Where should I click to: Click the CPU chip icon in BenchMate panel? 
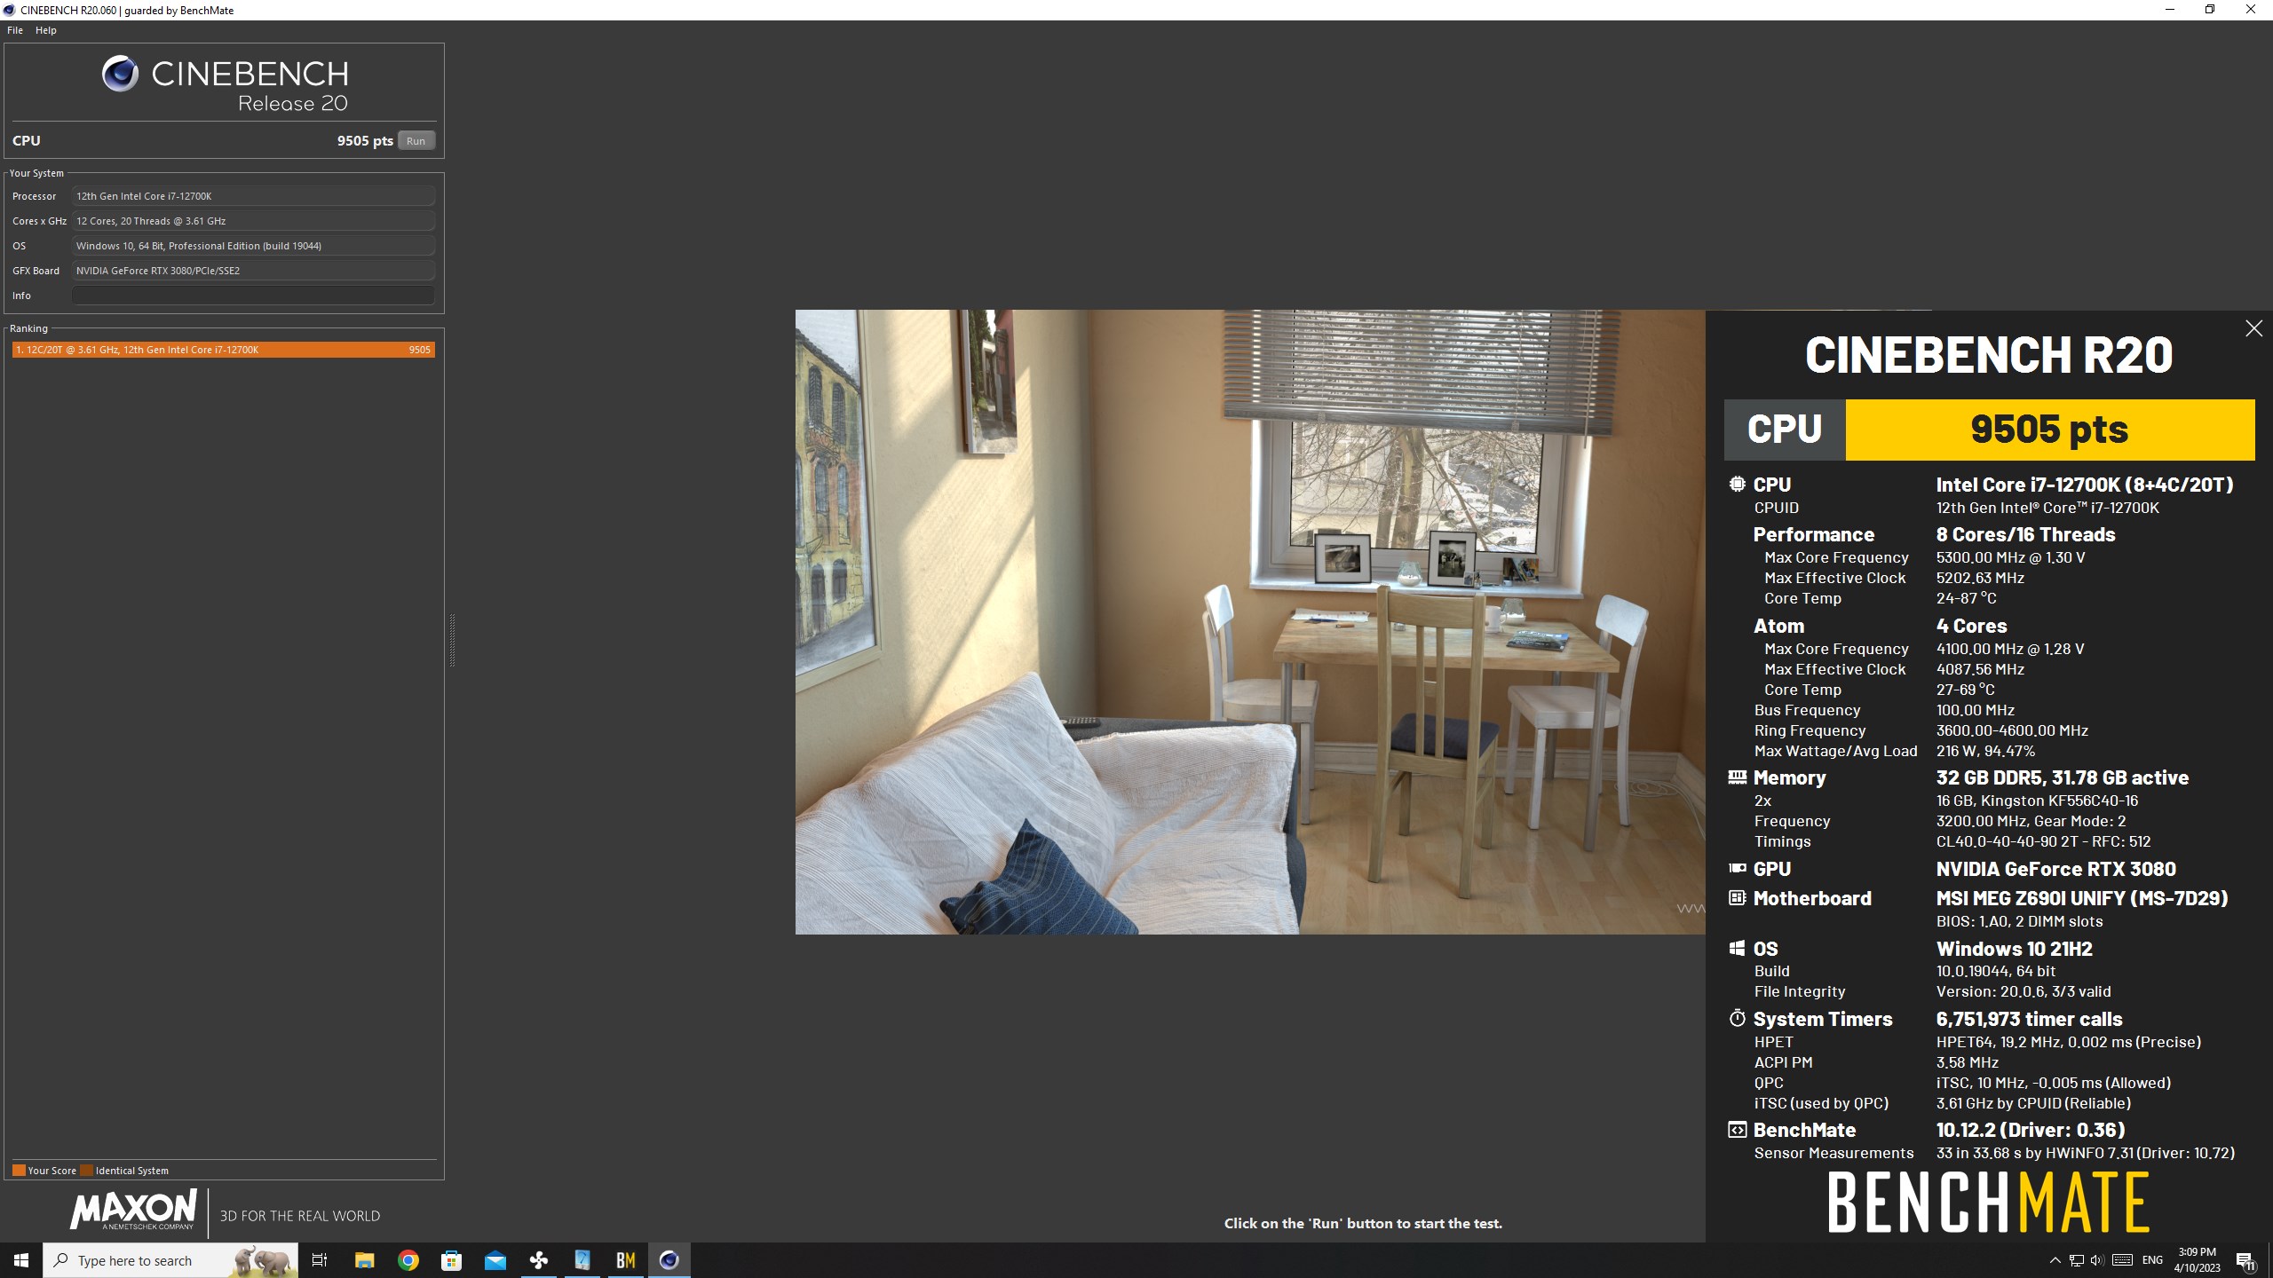[1737, 484]
